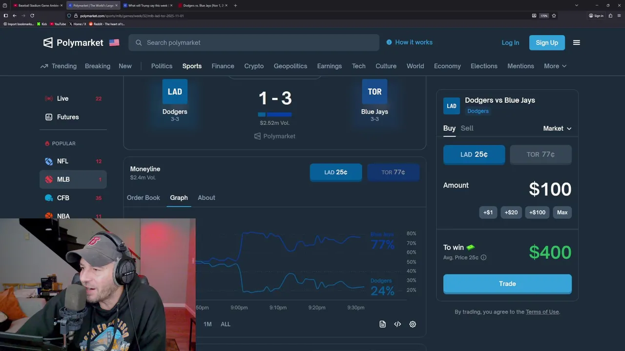Click the embed code icon below graph
Screen dimensions: 625x351
397,324
